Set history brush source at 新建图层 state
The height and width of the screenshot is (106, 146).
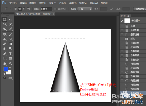click(122, 30)
